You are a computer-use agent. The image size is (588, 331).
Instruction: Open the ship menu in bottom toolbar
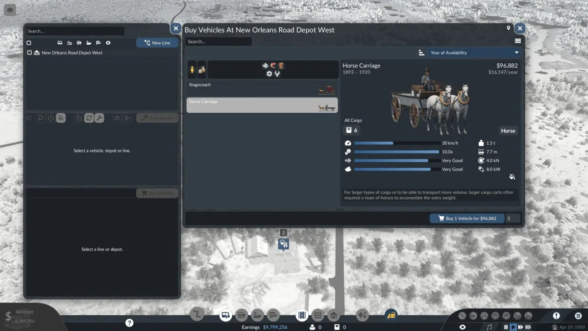[x=257, y=315]
